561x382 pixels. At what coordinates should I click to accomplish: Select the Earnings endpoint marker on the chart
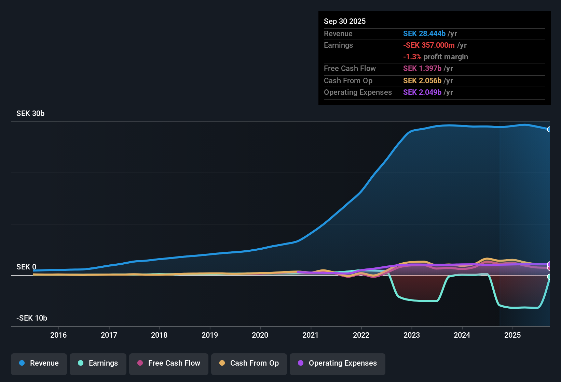(550, 277)
